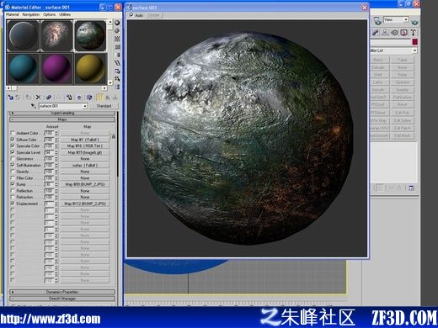Viewport: 438px width, 328px height.
Task: Open the Options menu in Material Editor
Action: 49,14
